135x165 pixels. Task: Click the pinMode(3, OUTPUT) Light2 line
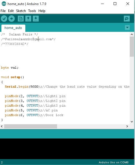[35, 101]
